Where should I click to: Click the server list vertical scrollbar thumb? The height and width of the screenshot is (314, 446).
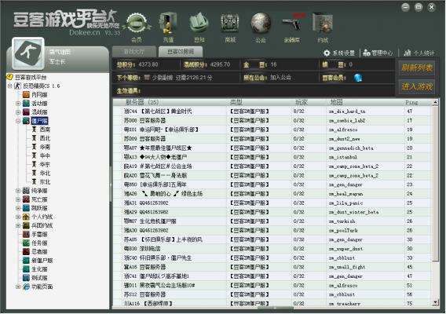coord(435,184)
